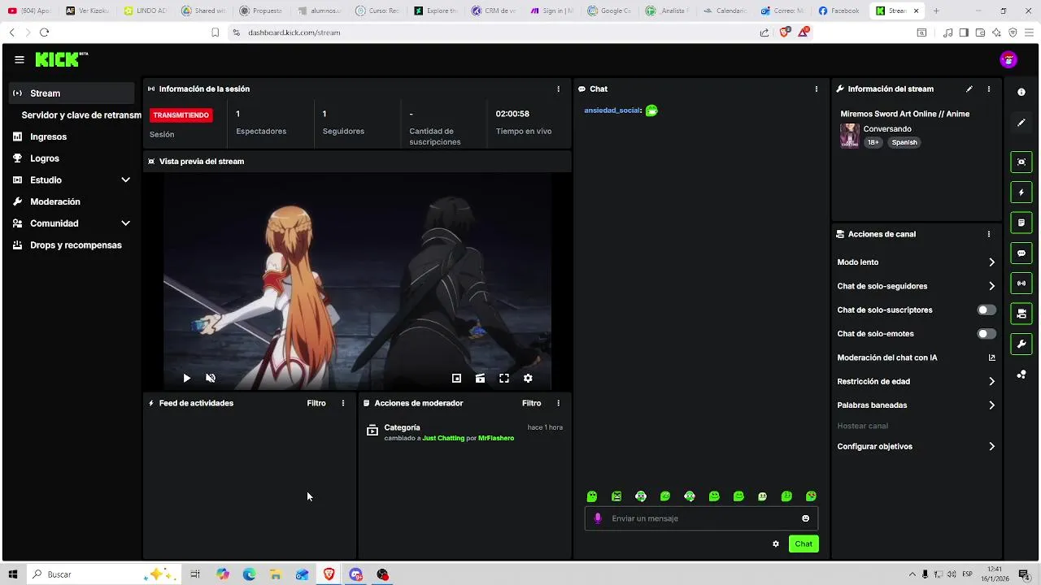
Task: Insert the first green blob emote
Action: click(592, 496)
